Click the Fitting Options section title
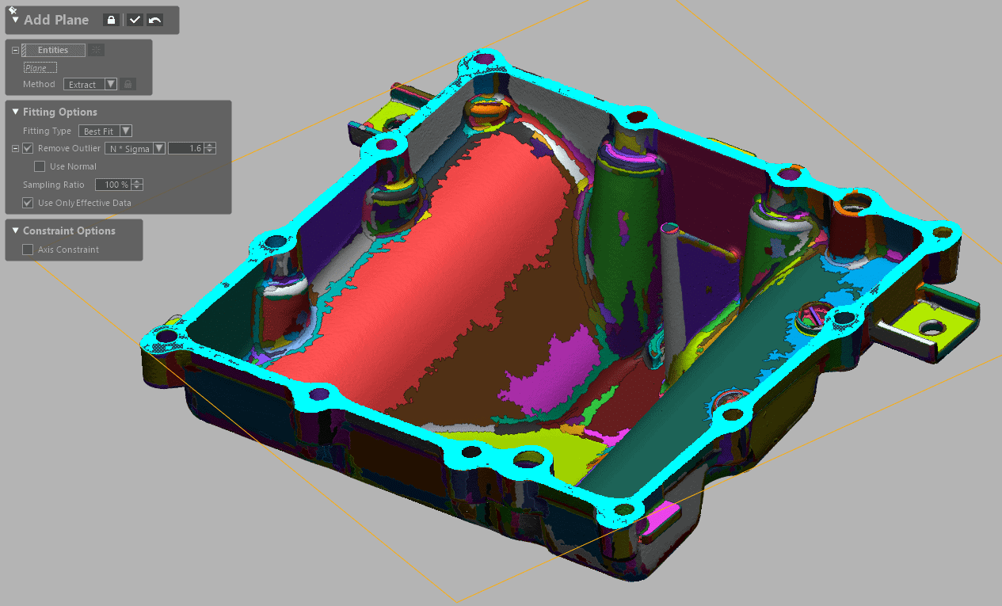Viewport: 1002px width, 606px height. click(60, 112)
